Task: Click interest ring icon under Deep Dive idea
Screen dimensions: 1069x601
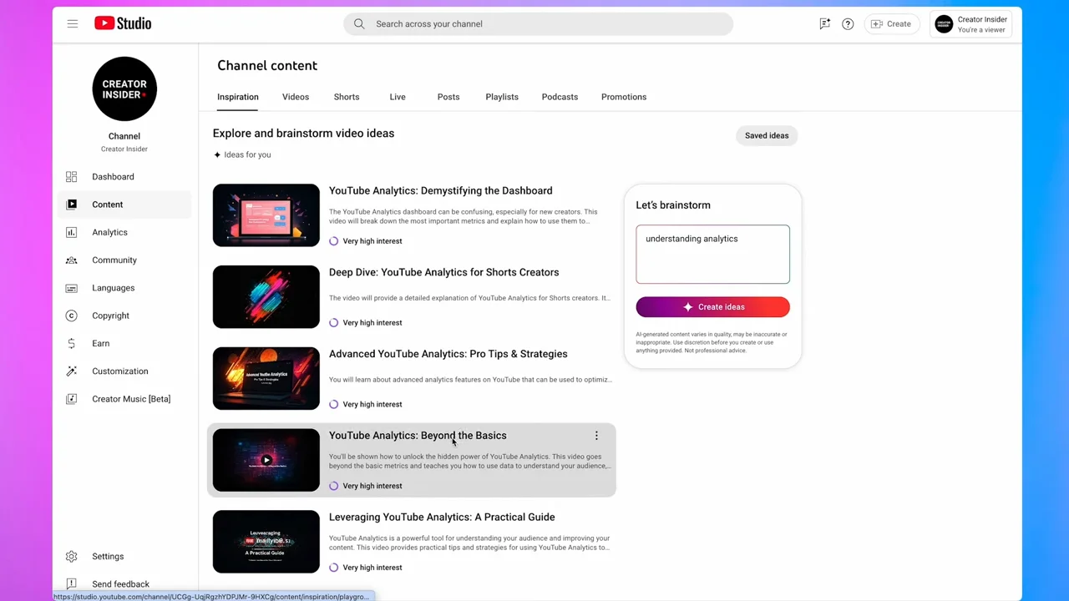Action: pyautogui.click(x=334, y=323)
